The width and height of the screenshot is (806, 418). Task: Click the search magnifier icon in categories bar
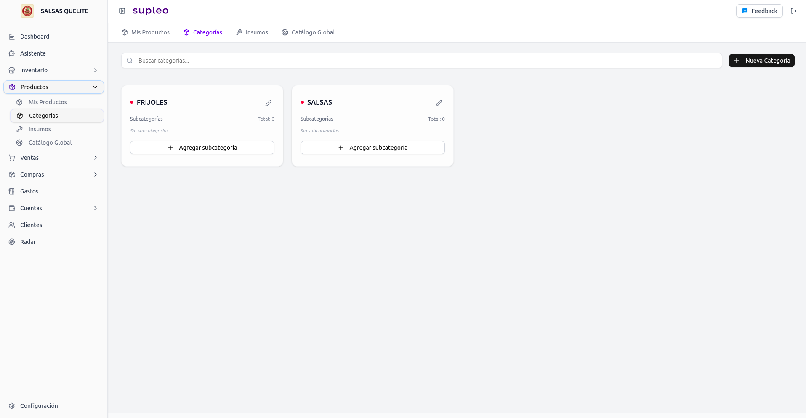pos(130,61)
